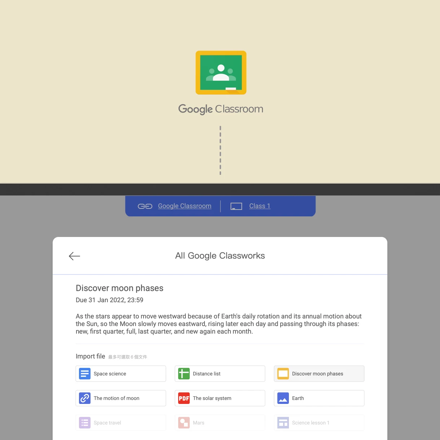
Task: Open the Class 1 link
Action: point(260,206)
